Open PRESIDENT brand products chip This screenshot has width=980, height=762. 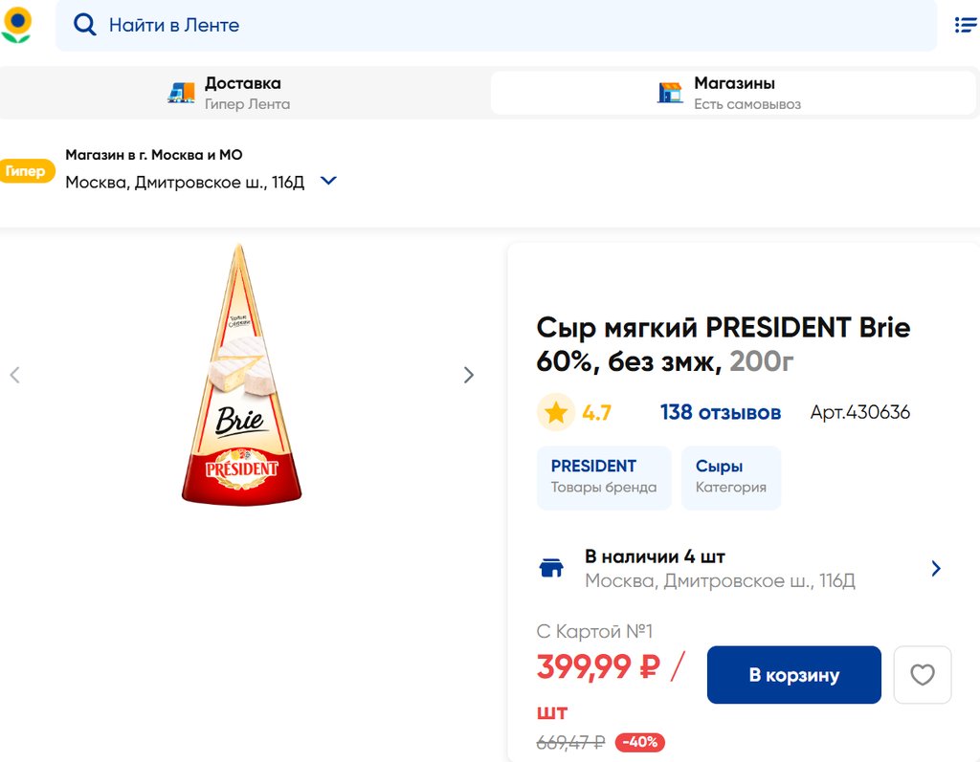(x=603, y=476)
